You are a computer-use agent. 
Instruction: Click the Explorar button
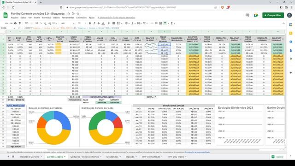point(277,157)
